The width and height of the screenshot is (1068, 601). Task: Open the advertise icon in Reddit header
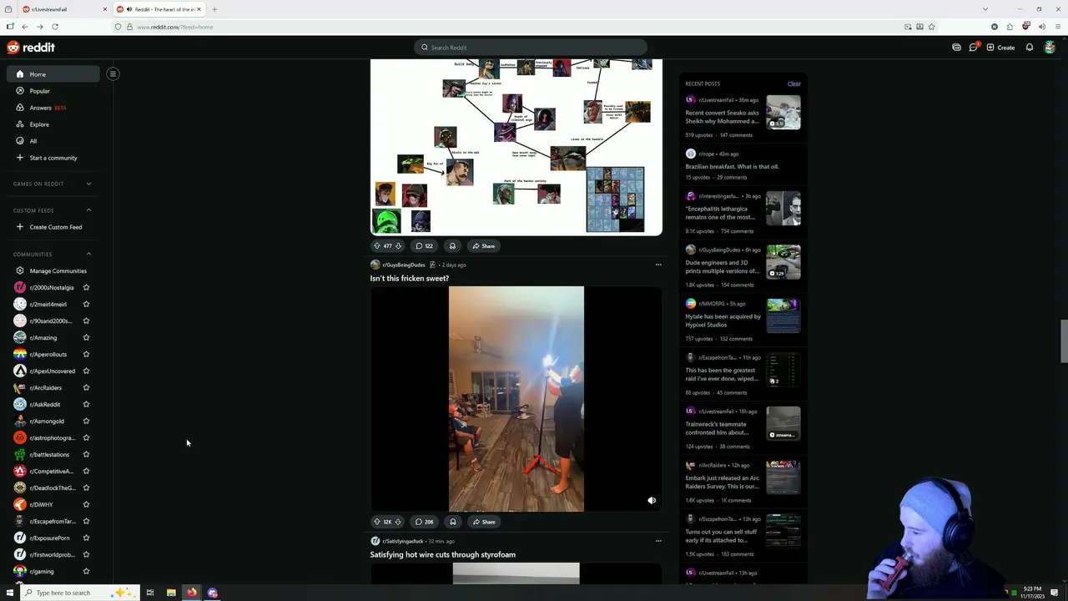[x=956, y=48]
